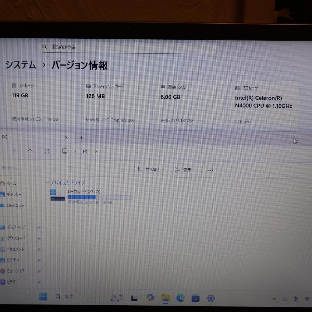Click the Copy icon in Explorer toolbar
Image resolution: width=312 pixels, height=312 pixels.
point(55,168)
